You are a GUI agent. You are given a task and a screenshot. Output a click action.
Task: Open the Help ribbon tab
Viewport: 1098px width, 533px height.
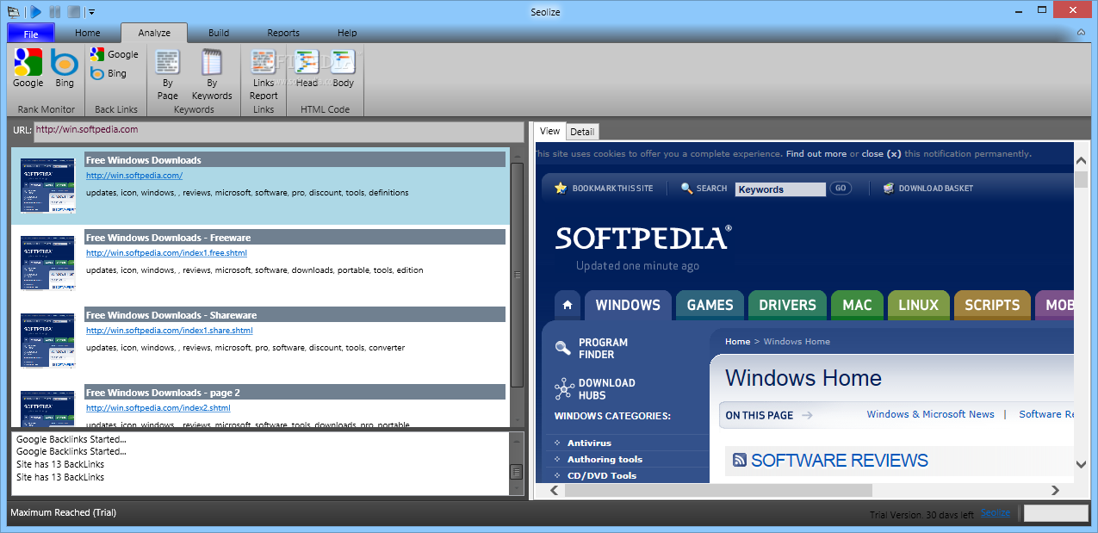tap(347, 33)
